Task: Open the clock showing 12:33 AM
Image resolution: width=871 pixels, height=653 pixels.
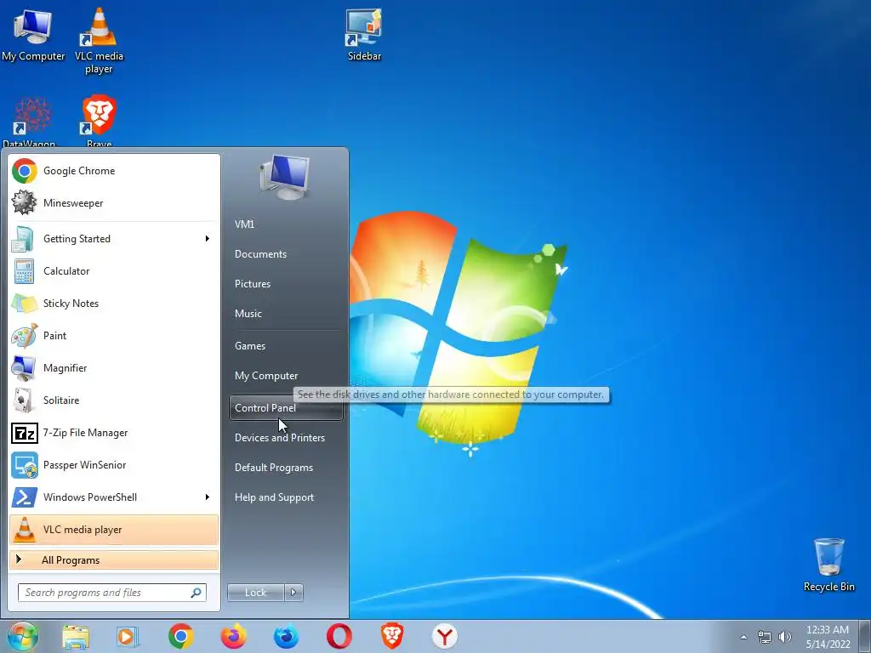Action: click(828, 637)
